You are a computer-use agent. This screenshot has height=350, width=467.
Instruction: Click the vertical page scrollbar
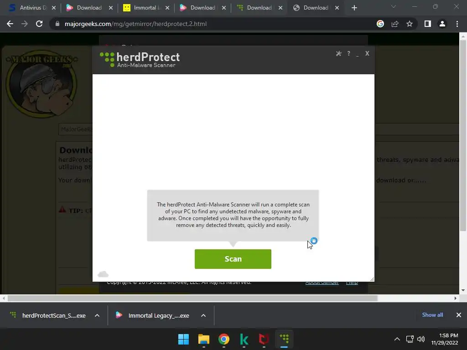coord(463,135)
